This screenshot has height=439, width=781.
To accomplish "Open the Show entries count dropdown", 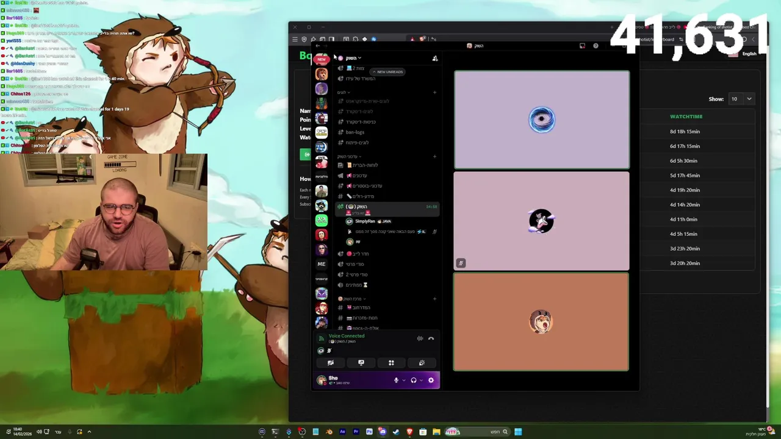I will pyautogui.click(x=741, y=99).
